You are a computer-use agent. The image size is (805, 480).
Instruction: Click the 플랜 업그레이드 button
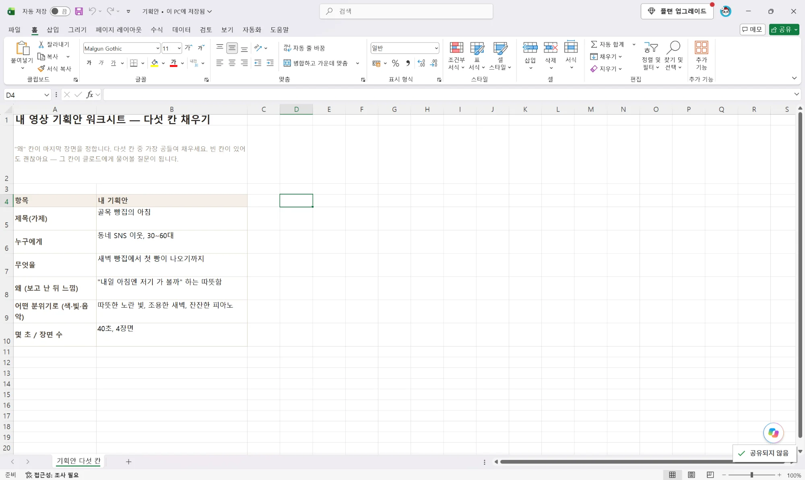point(677,11)
